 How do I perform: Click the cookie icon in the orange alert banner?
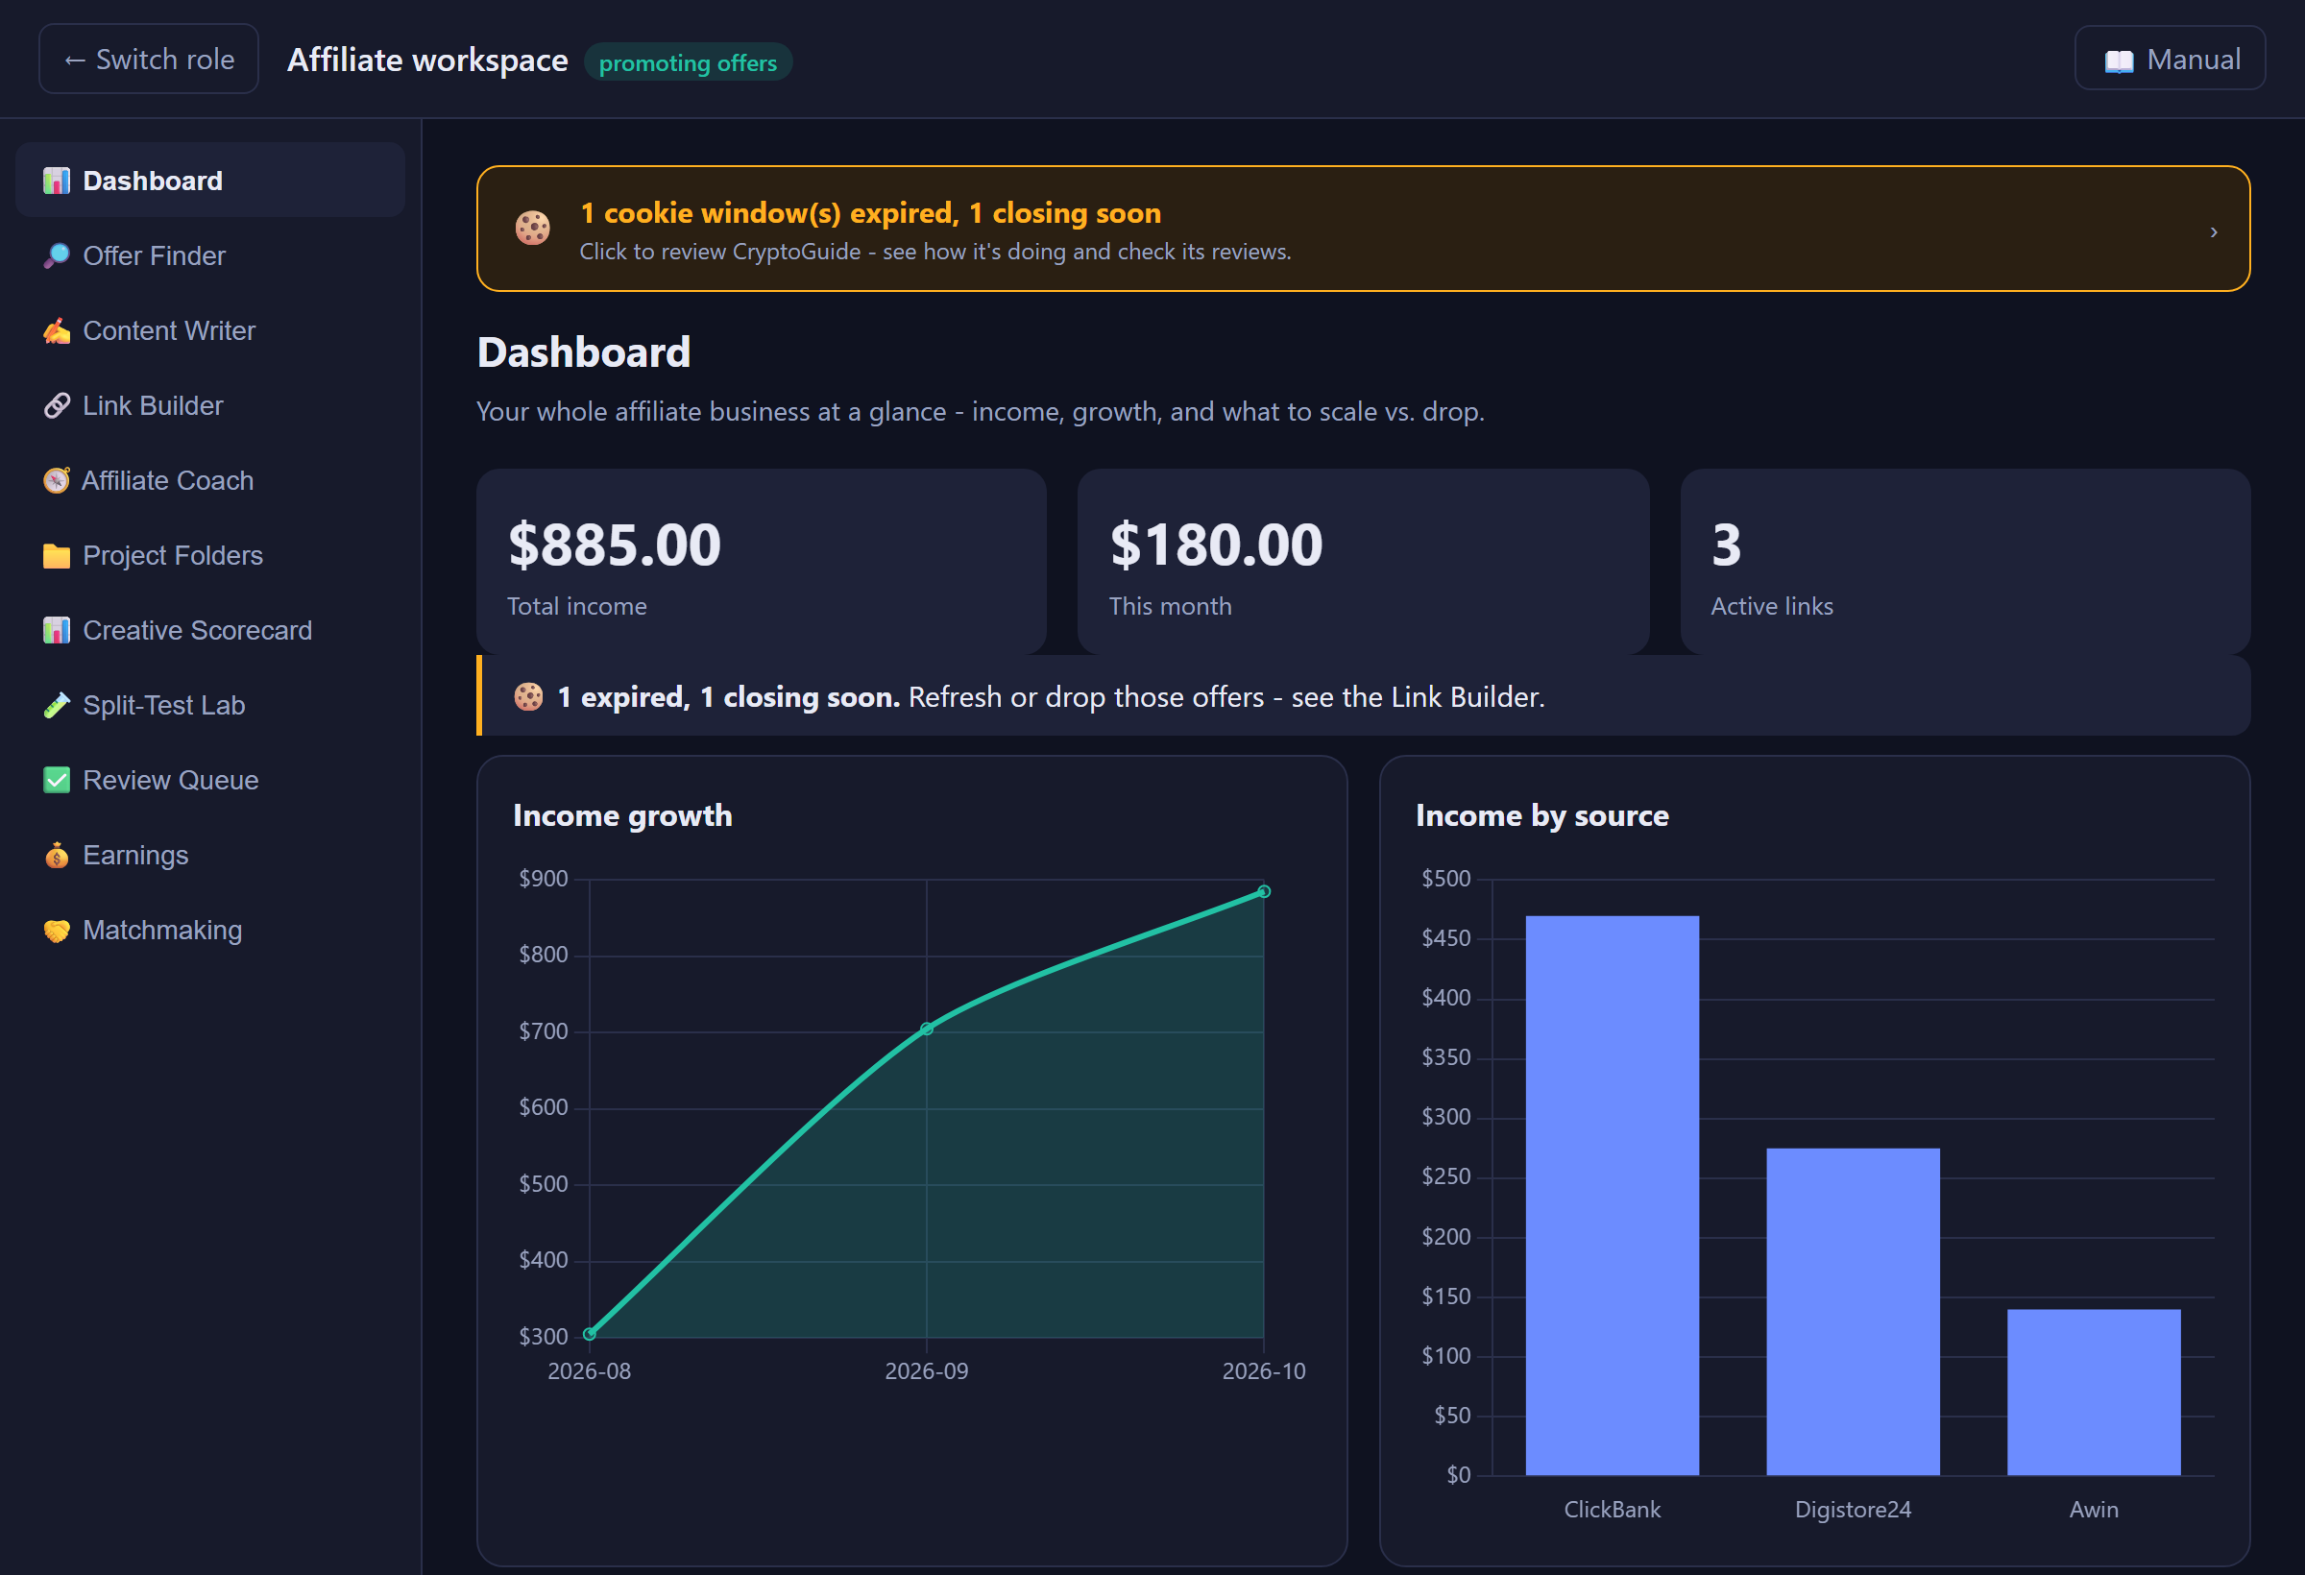(533, 229)
